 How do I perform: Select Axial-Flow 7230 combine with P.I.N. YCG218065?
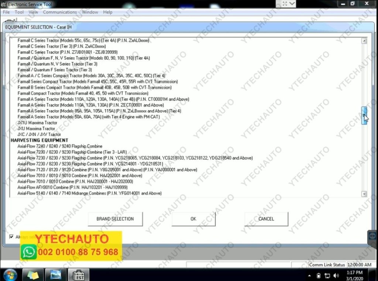135,158
